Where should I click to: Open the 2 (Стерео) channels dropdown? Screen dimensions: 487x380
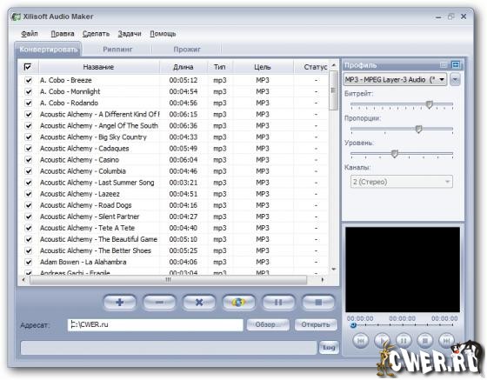401,182
